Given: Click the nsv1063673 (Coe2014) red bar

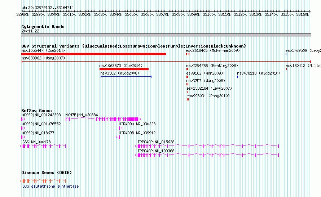Looking at the screenshot, I should click(x=124, y=69).
